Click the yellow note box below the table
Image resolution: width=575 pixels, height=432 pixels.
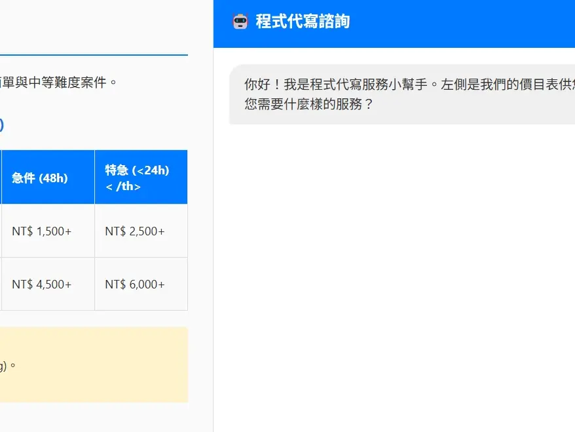94,364
